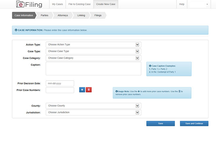Click the info icon beside CASE INFORMATION banner
Viewport: 216px width, 144px height.
tap(16, 30)
